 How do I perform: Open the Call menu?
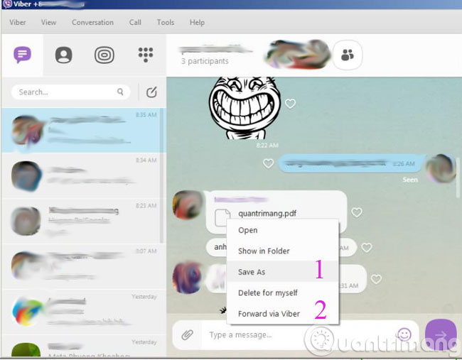pyautogui.click(x=135, y=23)
